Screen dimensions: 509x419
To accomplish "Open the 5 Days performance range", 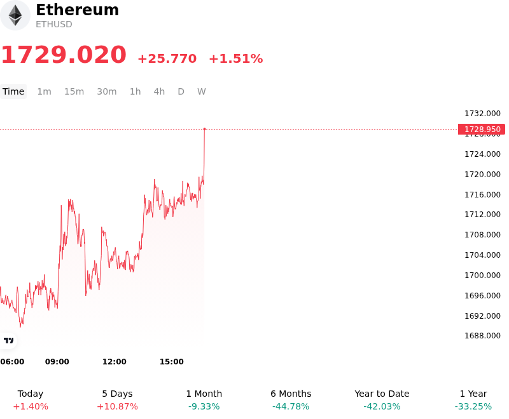I will click(117, 400).
